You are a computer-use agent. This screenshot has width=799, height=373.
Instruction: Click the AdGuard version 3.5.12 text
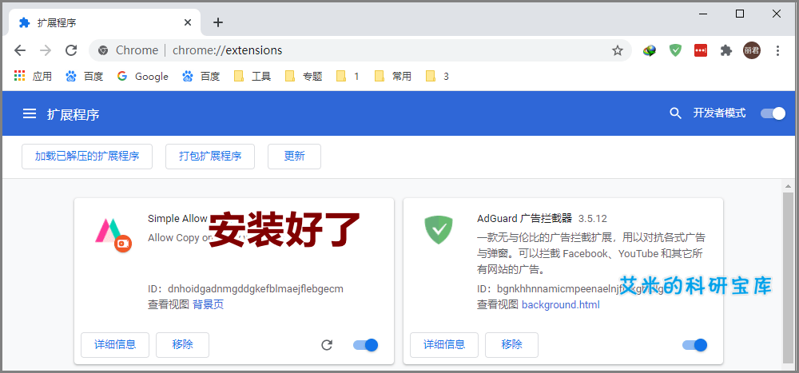coord(593,219)
